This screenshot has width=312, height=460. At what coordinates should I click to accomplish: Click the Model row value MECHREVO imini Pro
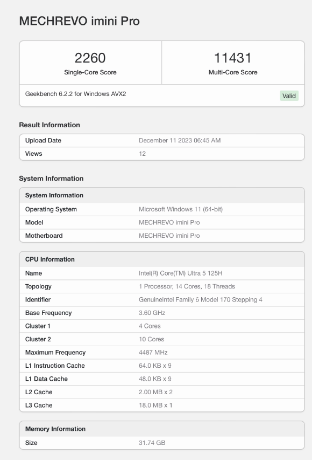pos(169,223)
